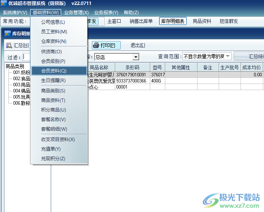
Task: Click the 条形码 column header
Action: (133, 67)
